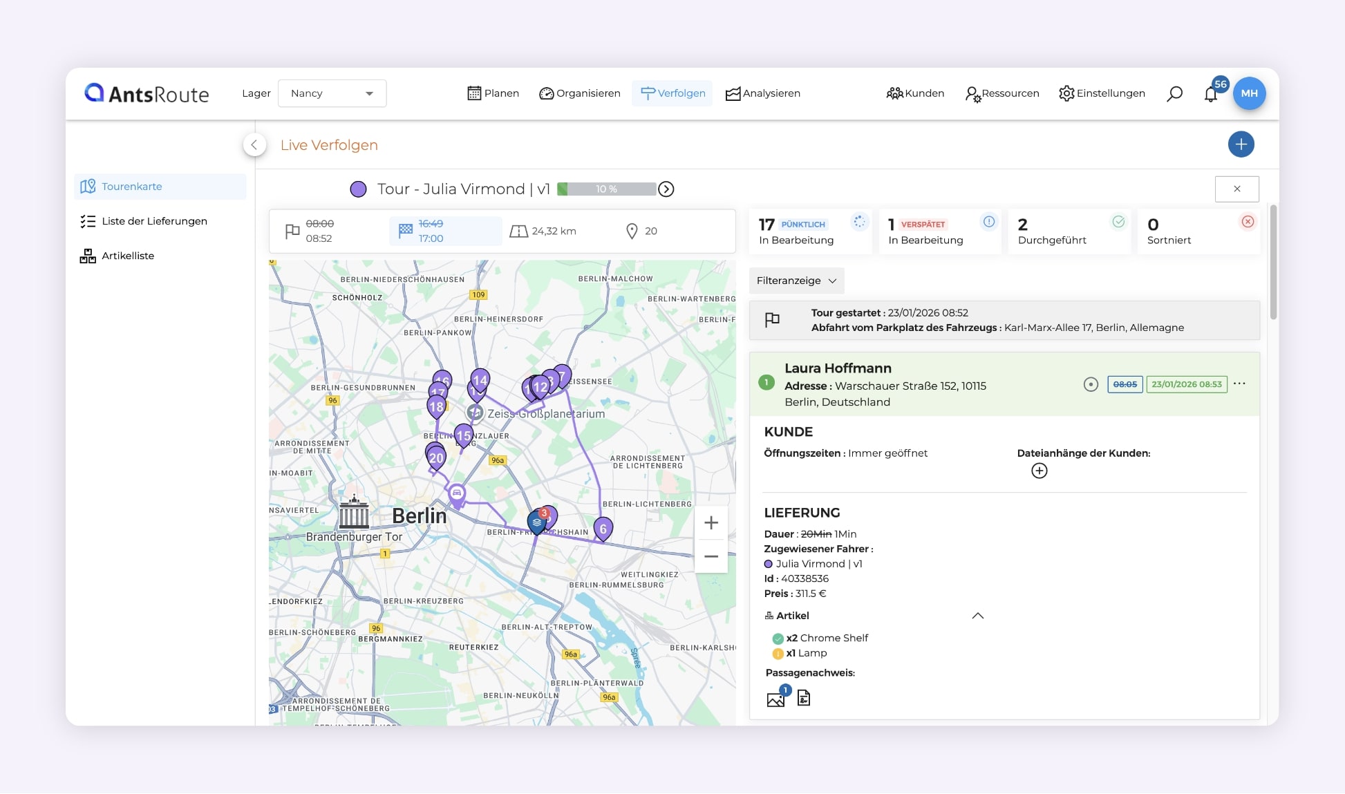Viewport: 1345px width, 794px height.
Task: Collapse the Artikel section chevron
Action: point(977,616)
